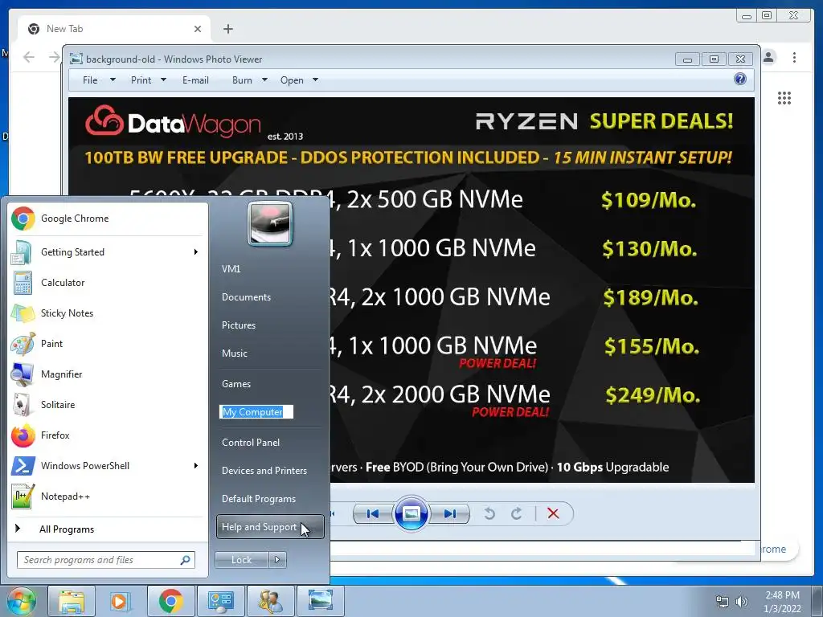The image size is (823, 617).
Task: Click Chrome back arrow
Action: (29, 57)
